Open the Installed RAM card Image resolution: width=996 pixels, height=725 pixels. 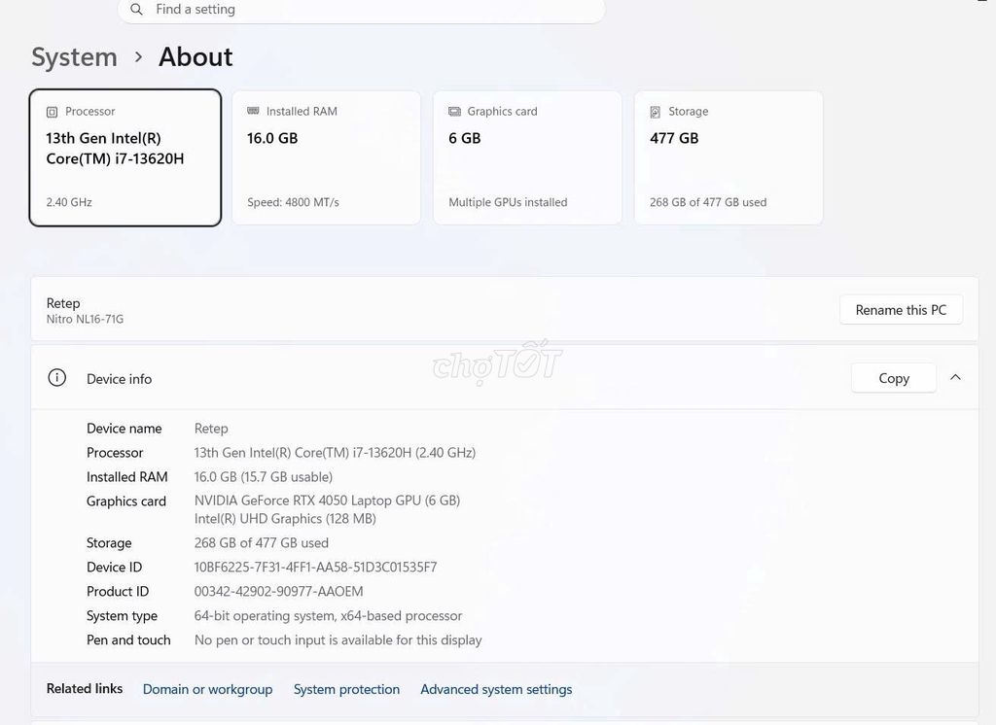pyautogui.click(x=326, y=157)
